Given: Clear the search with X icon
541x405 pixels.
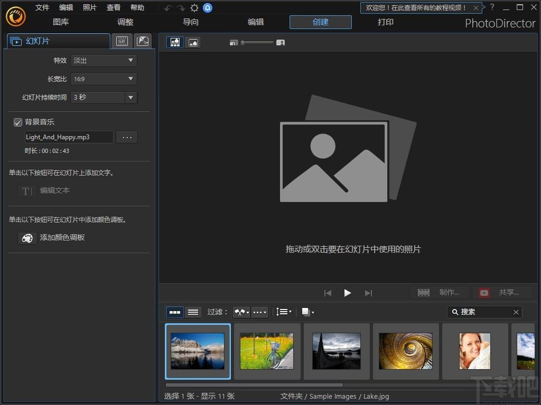Looking at the screenshot, I should point(516,312).
